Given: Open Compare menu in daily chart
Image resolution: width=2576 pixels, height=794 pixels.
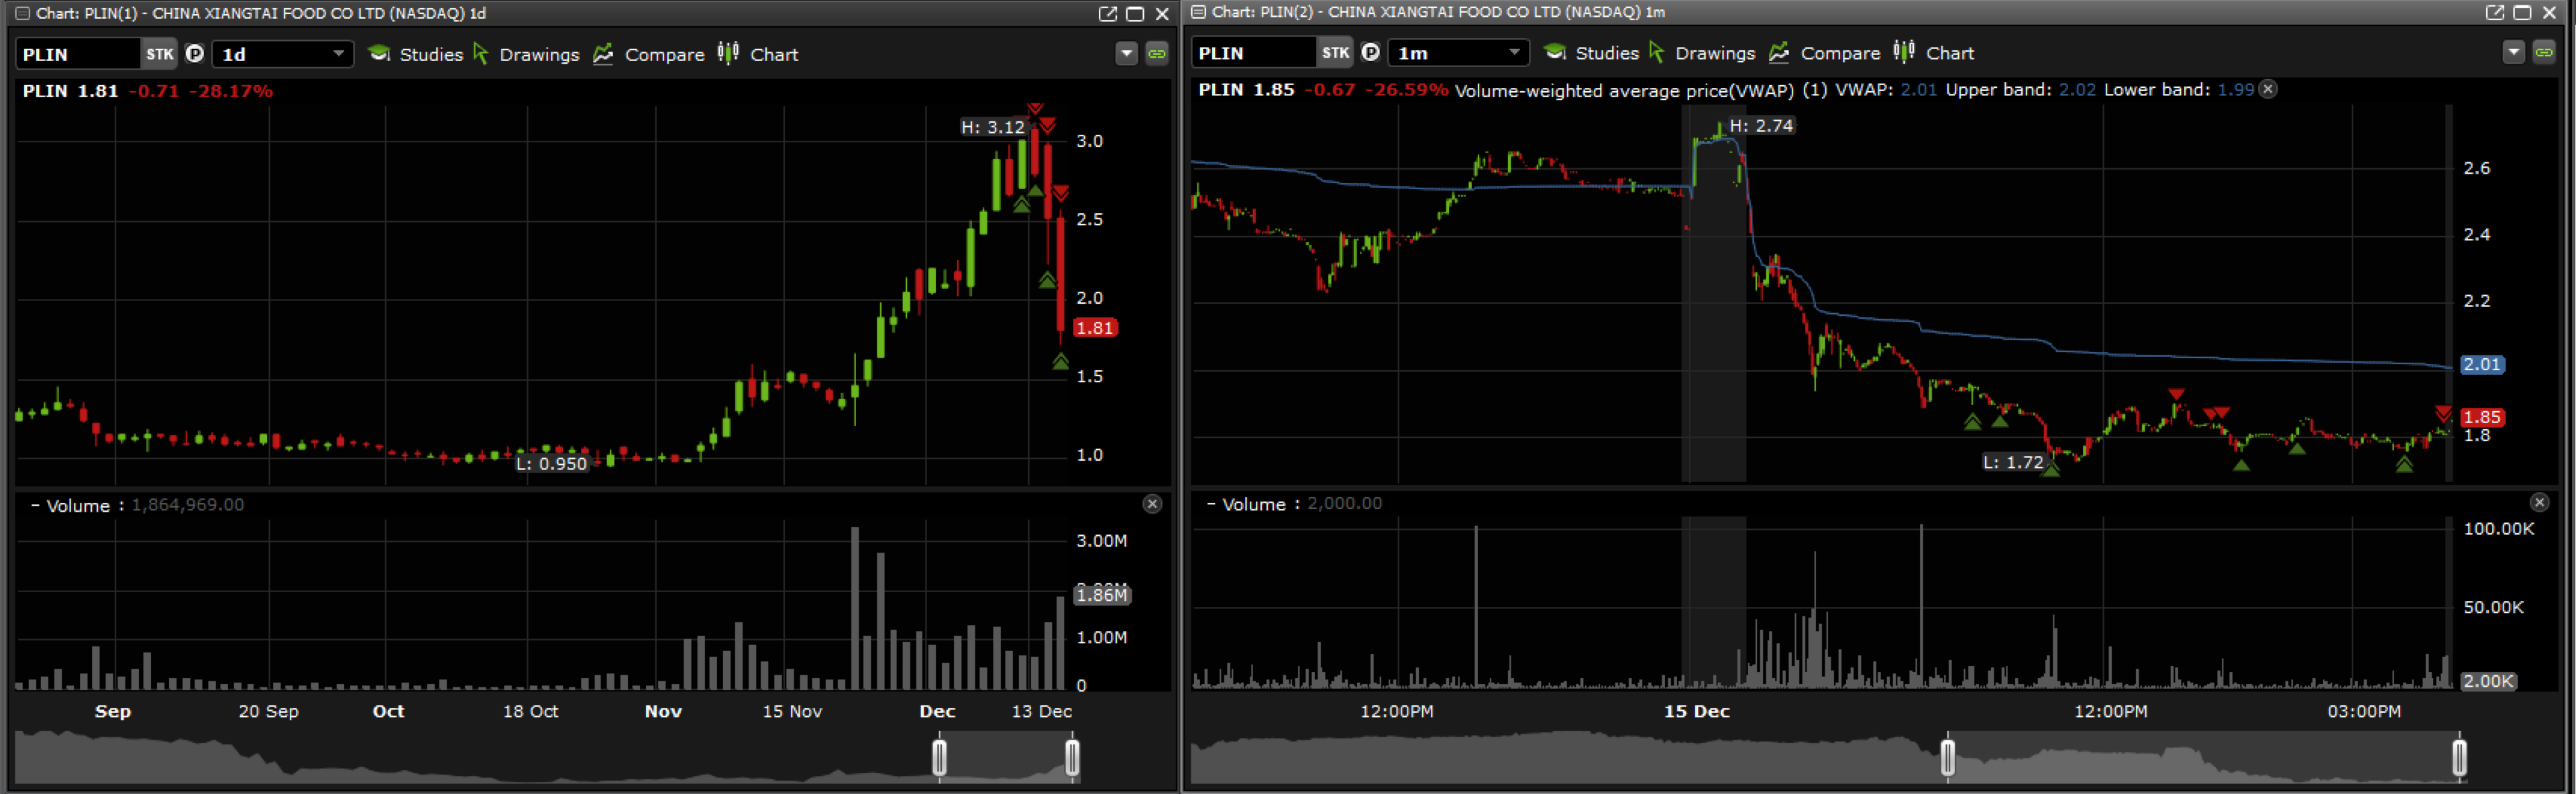Looking at the screenshot, I should (649, 54).
